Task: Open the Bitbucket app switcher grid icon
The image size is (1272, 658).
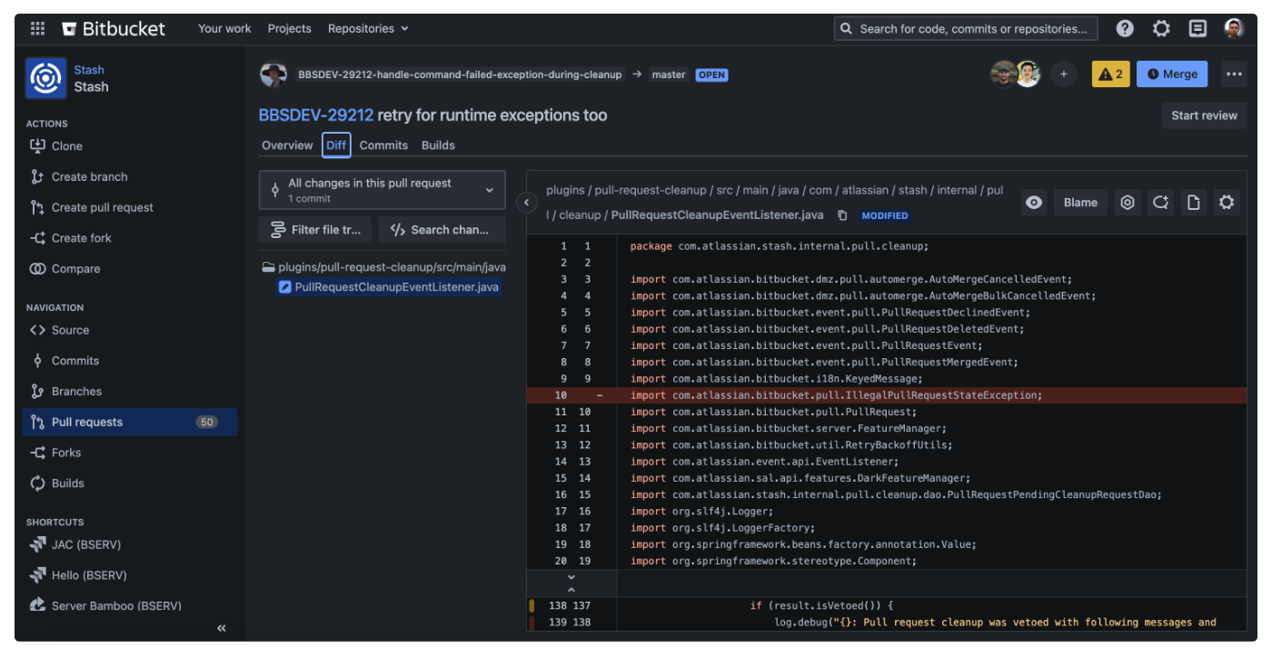Action: pyautogui.click(x=37, y=28)
